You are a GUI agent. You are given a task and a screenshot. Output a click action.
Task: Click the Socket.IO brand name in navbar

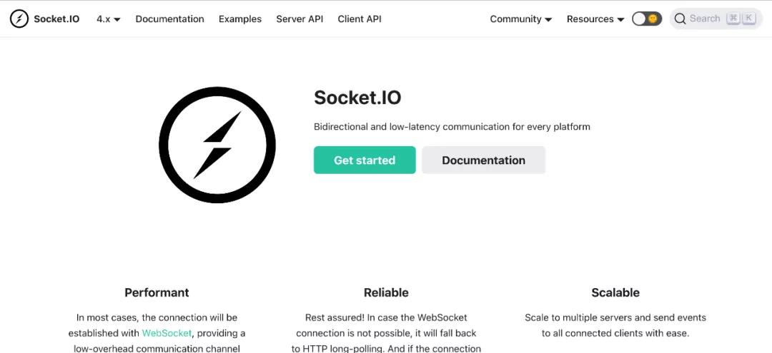[x=56, y=19]
